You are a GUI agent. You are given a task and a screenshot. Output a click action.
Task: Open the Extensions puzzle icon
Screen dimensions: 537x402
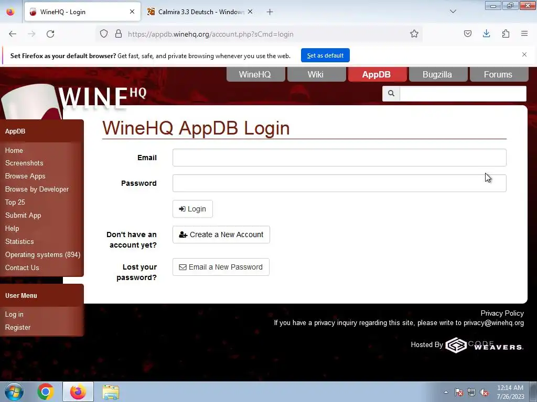pyautogui.click(x=506, y=34)
